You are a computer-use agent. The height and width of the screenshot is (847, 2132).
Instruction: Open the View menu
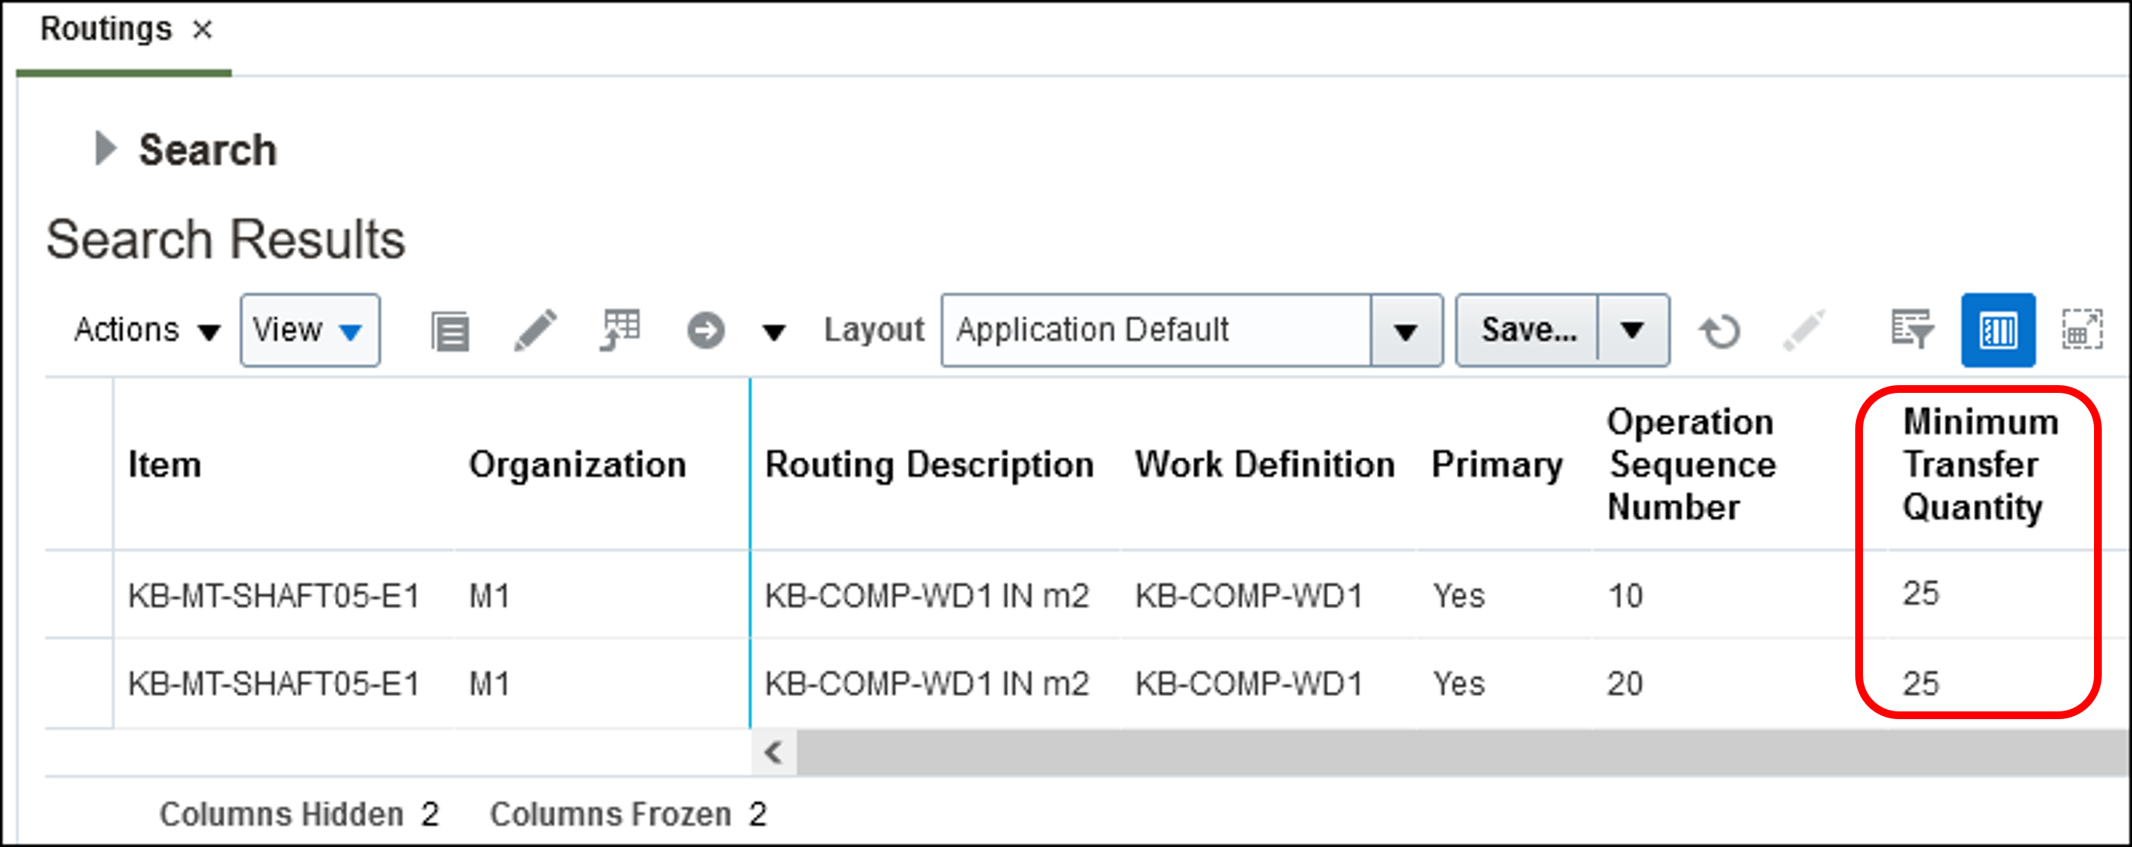[309, 330]
